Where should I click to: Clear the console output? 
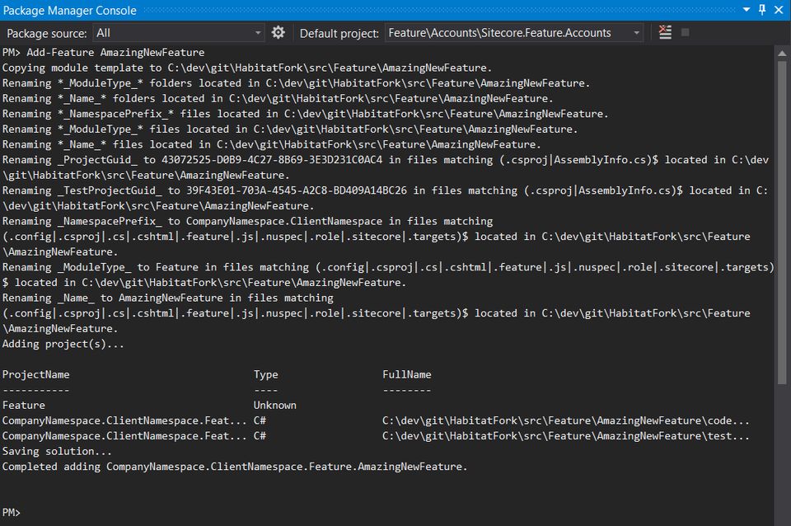point(665,33)
